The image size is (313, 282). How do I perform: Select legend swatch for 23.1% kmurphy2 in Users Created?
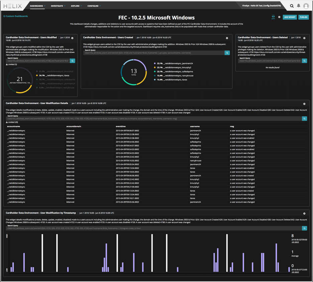point(155,67)
